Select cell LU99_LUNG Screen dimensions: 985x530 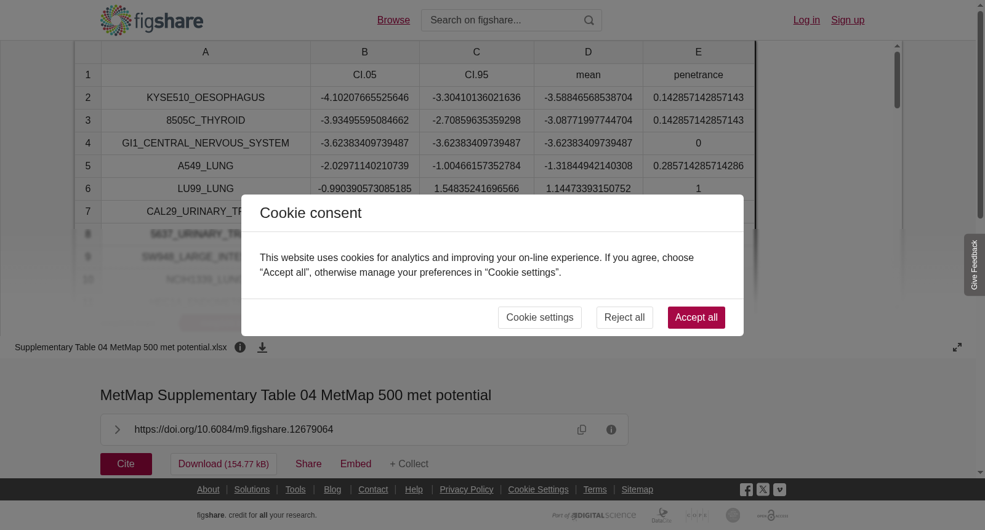point(206,189)
